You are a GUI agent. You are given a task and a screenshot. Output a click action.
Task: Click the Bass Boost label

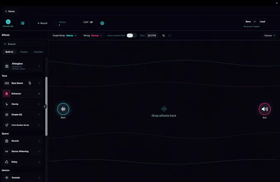17,83
